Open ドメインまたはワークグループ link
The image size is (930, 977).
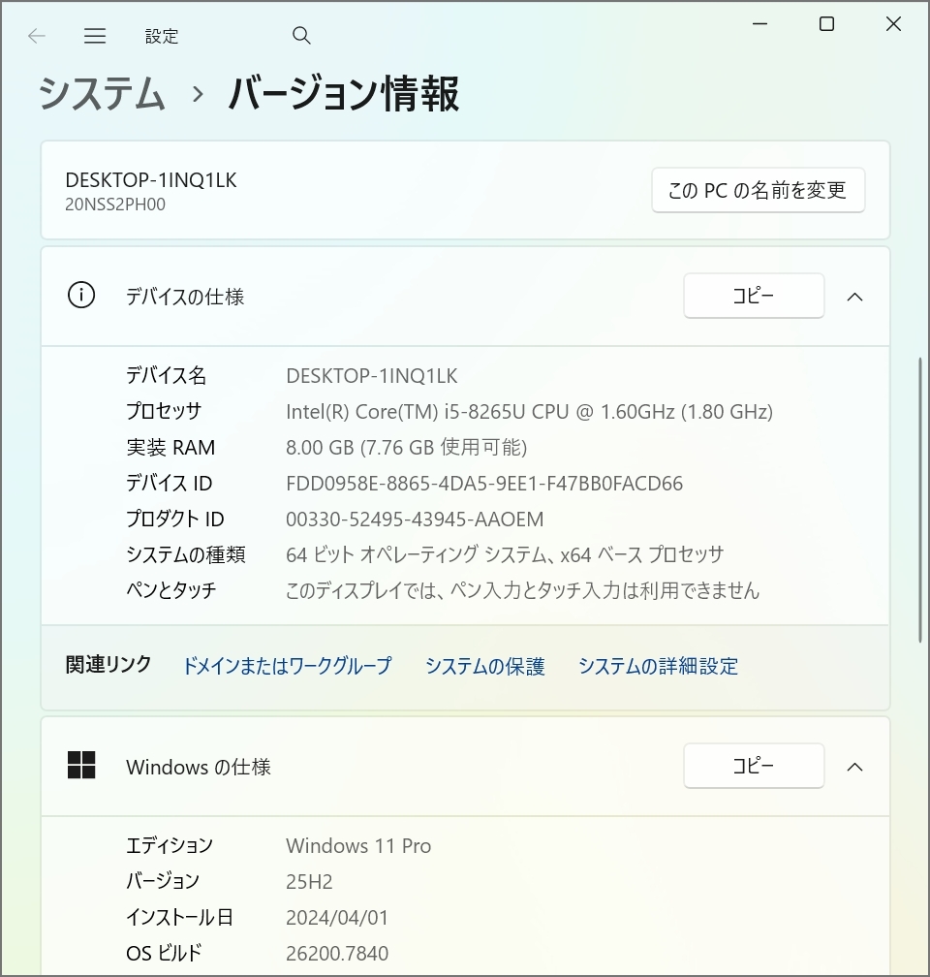287,666
